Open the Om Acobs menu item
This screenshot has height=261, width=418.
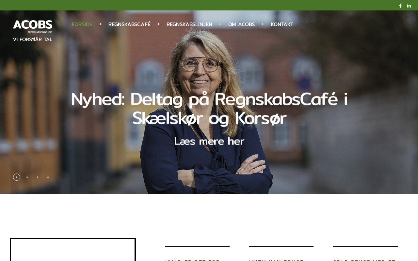tap(241, 24)
